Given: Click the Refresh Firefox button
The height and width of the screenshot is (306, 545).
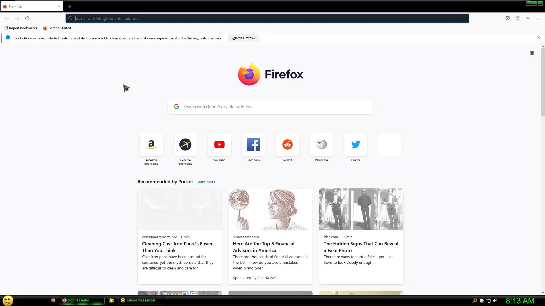Looking at the screenshot, I should click(243, 38).
